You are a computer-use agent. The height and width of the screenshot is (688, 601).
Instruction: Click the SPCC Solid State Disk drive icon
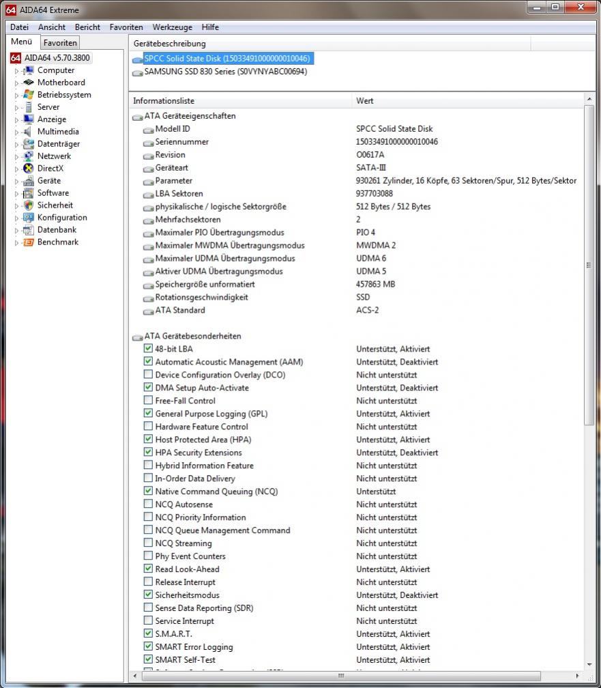[x=138, y=59]
